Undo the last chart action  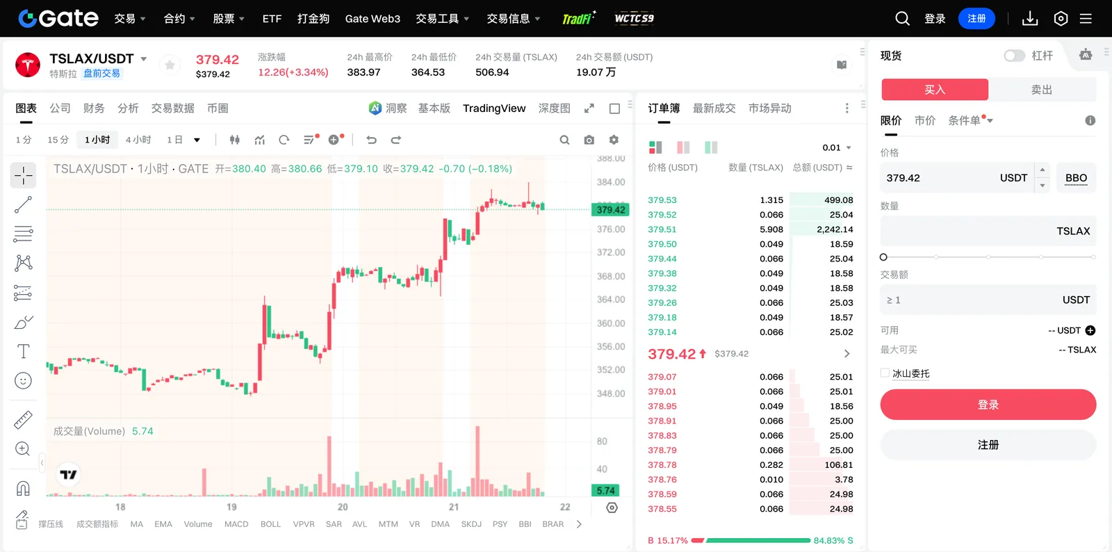[x=371, y=140]
